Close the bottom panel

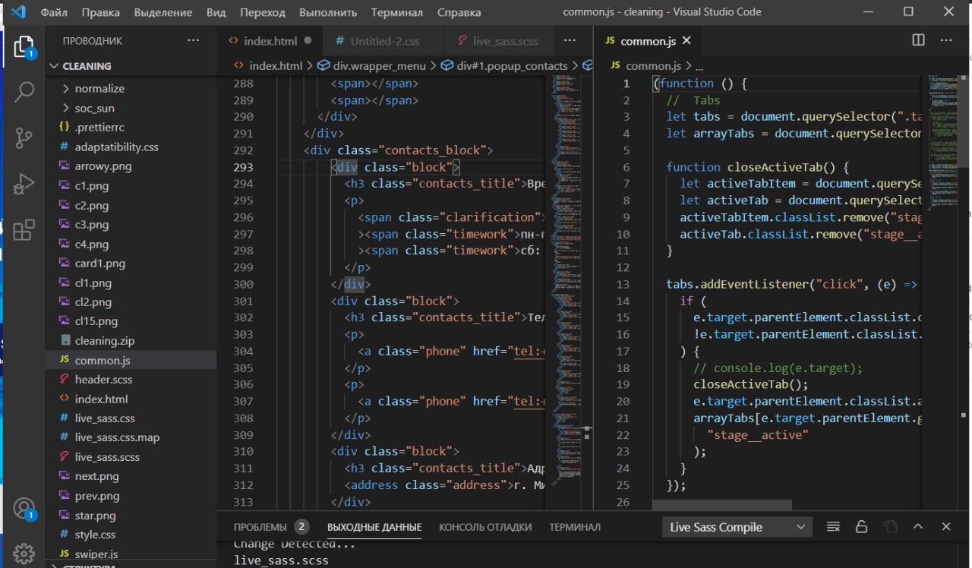tap(946, 526)
